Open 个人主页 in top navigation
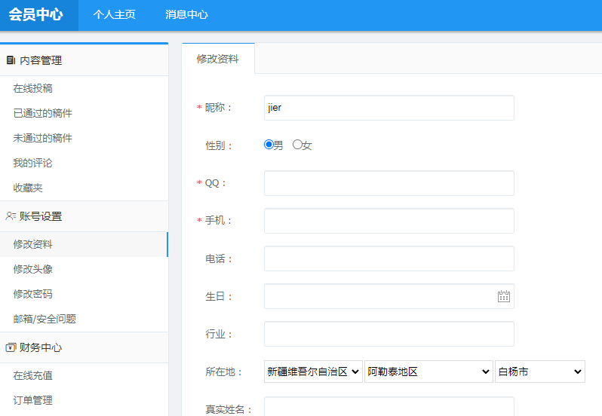The height and width of the screenshot is (416, 602). point(115,14)
